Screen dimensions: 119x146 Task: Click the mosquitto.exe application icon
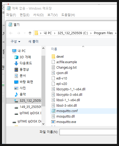pyautogui.click(x=53, y=122)
